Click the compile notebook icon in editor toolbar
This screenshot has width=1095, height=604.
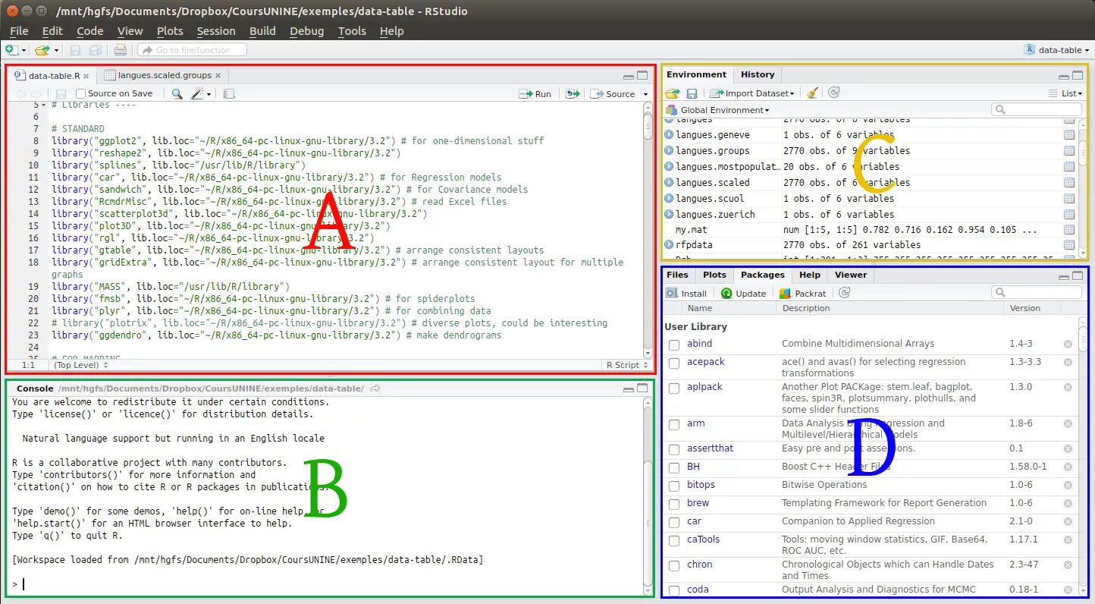tap(229, 94)
